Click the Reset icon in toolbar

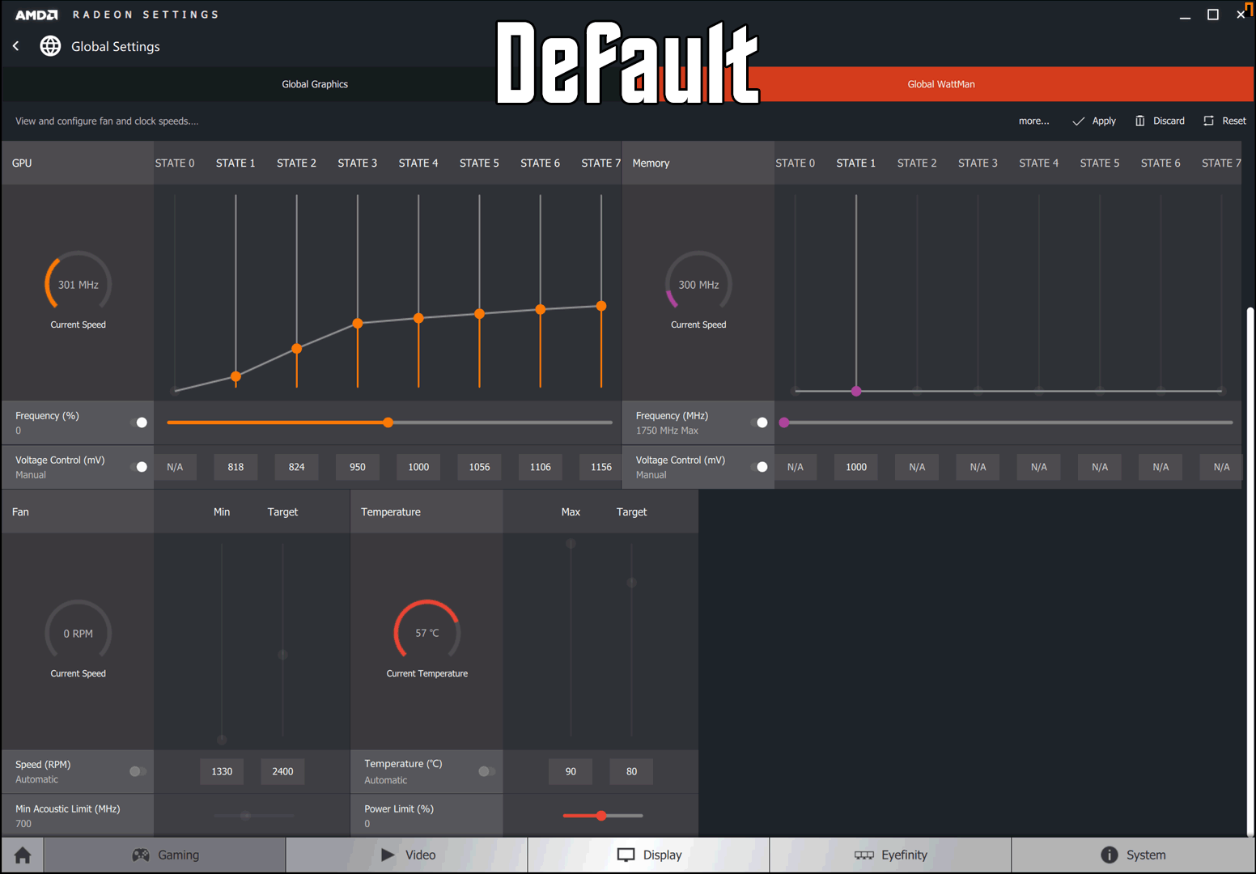coord(1208,121)
